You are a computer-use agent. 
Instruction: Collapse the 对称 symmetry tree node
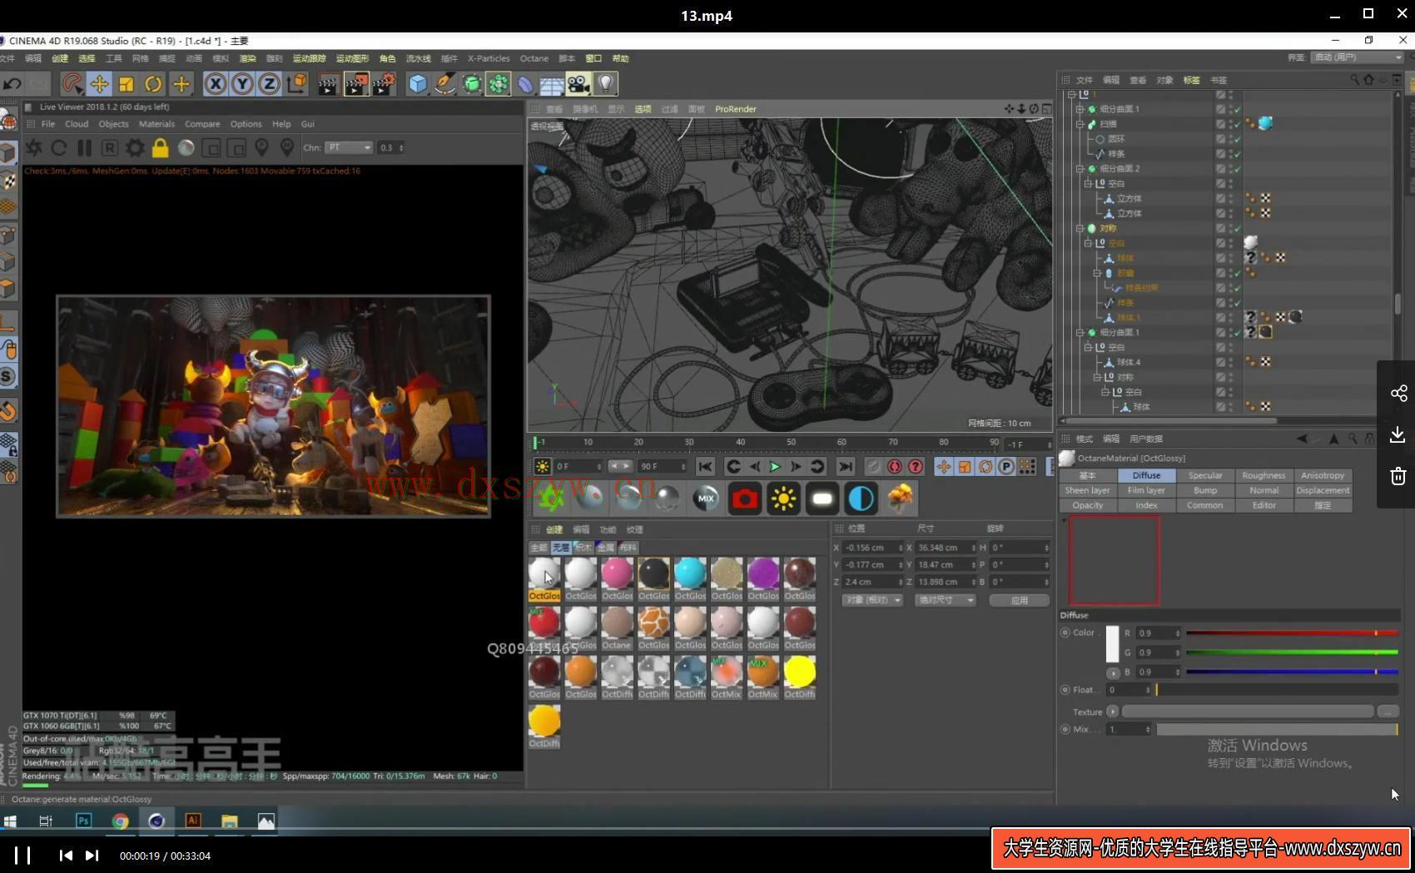pyautogui.click(x=1080, y=228)
